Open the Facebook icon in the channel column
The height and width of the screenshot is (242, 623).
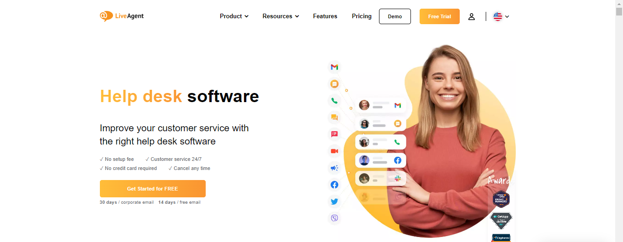pos(334,185)
